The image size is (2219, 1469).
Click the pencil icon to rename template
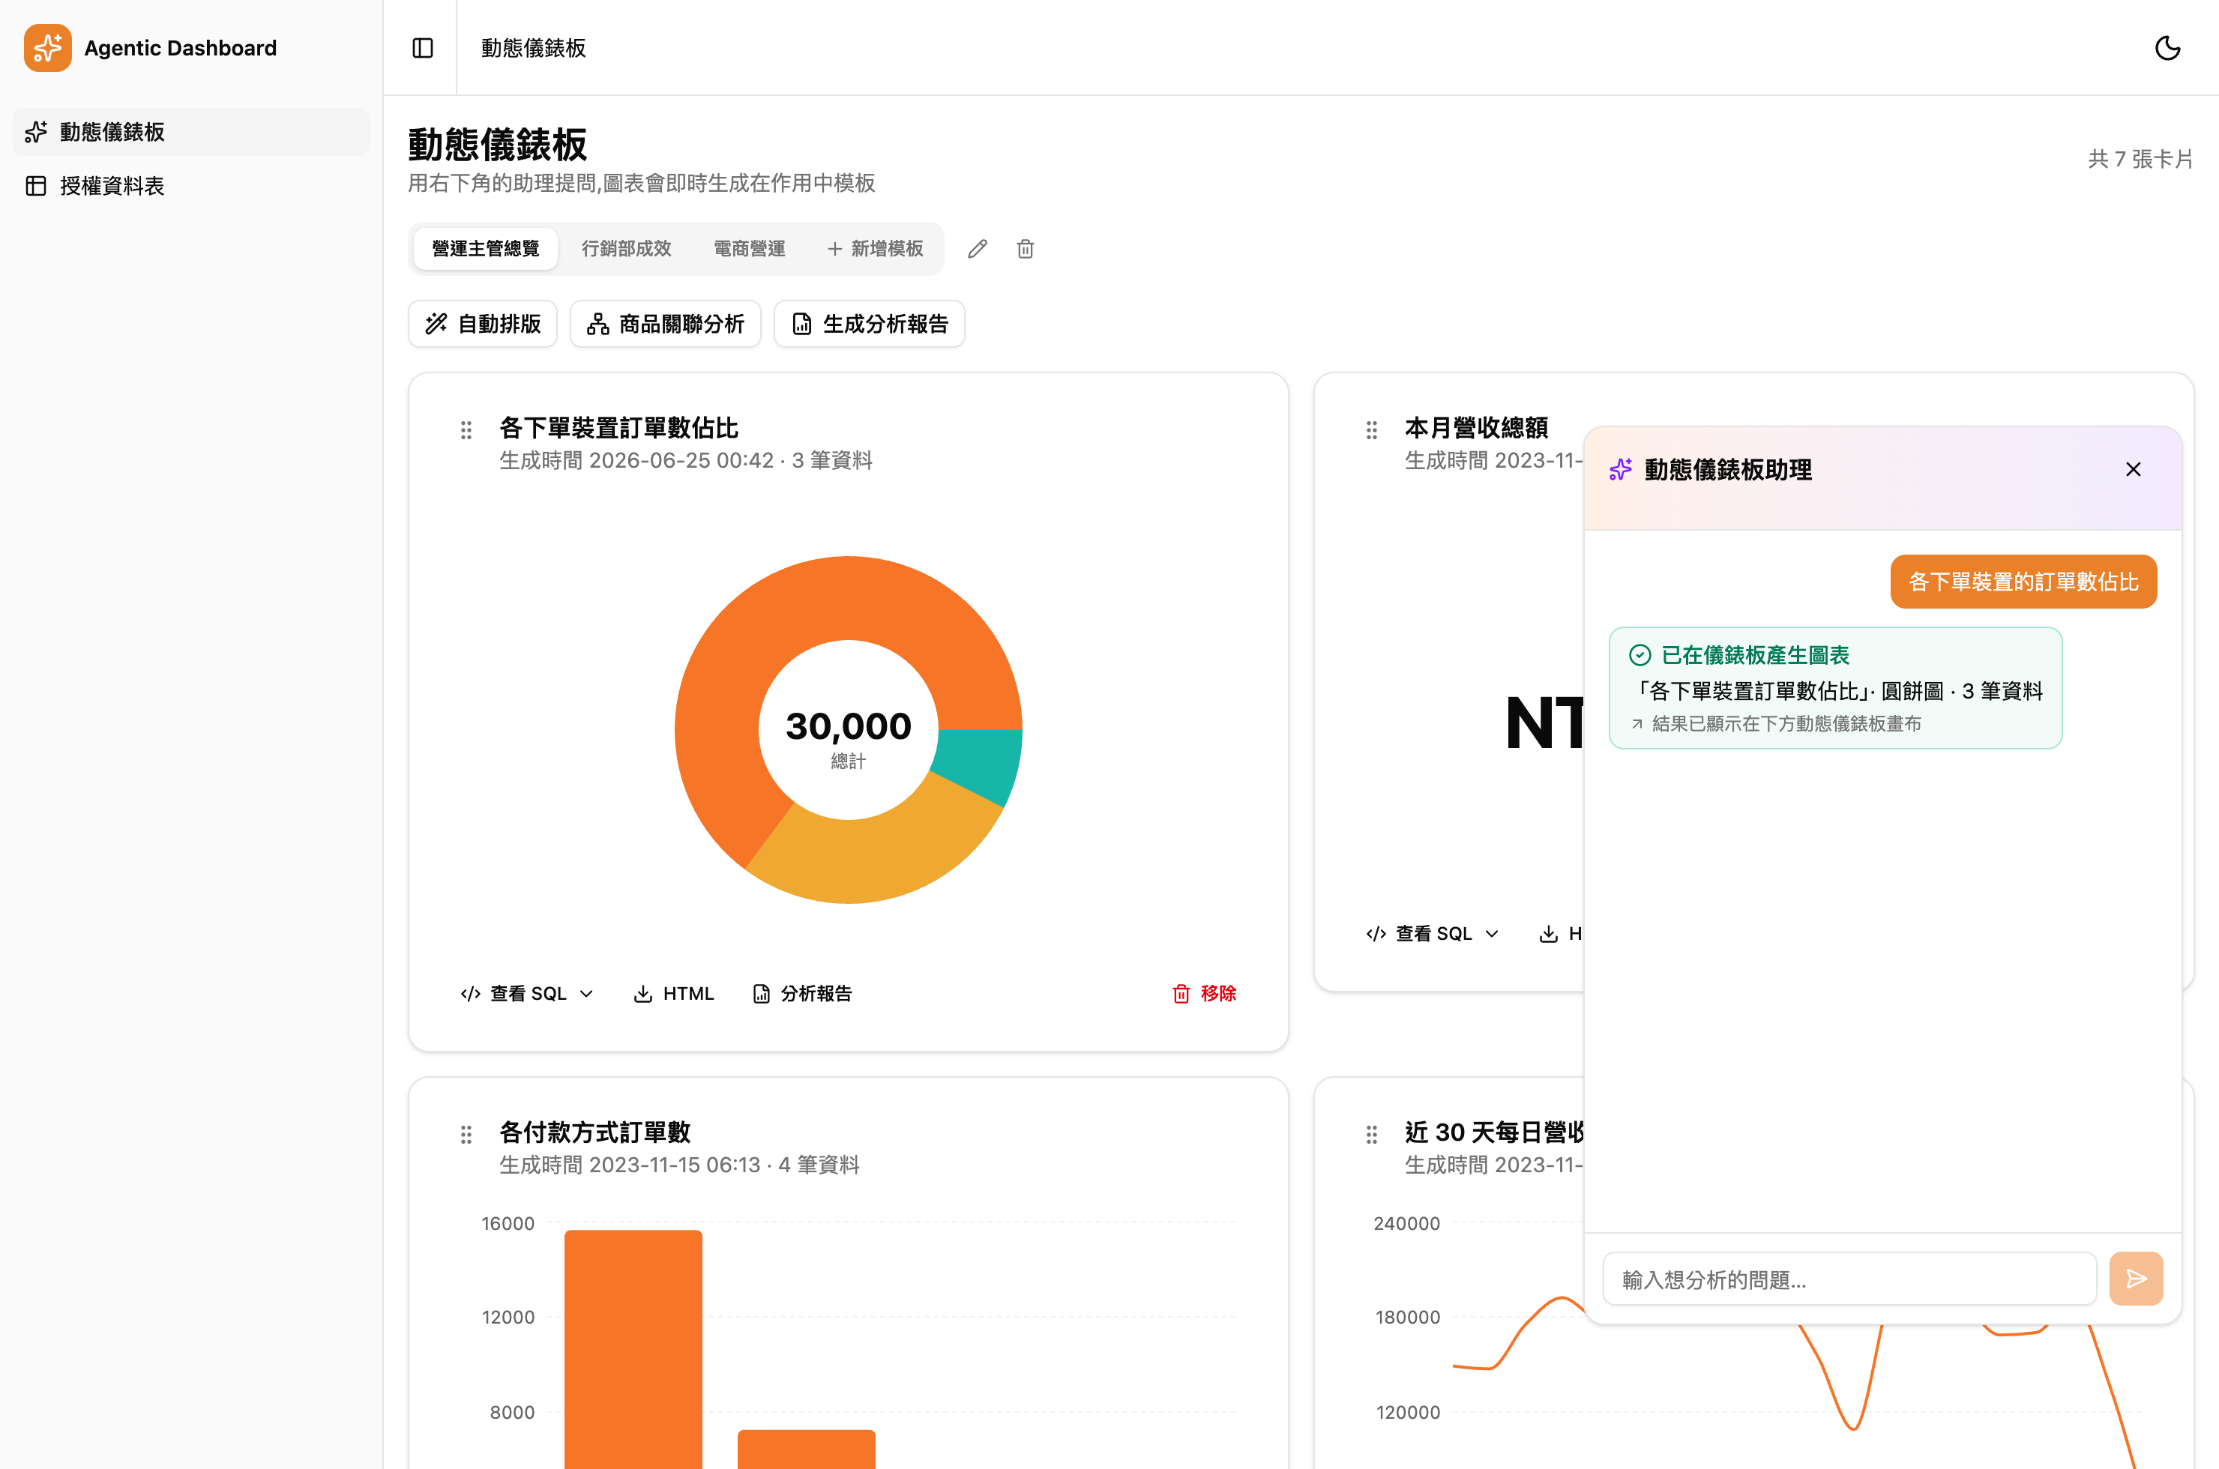(x=978, y=248)
